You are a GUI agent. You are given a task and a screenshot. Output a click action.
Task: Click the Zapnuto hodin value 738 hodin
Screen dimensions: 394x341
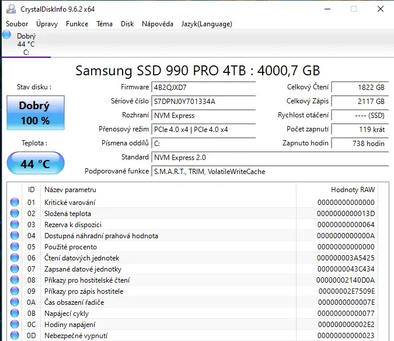[360, 144]
